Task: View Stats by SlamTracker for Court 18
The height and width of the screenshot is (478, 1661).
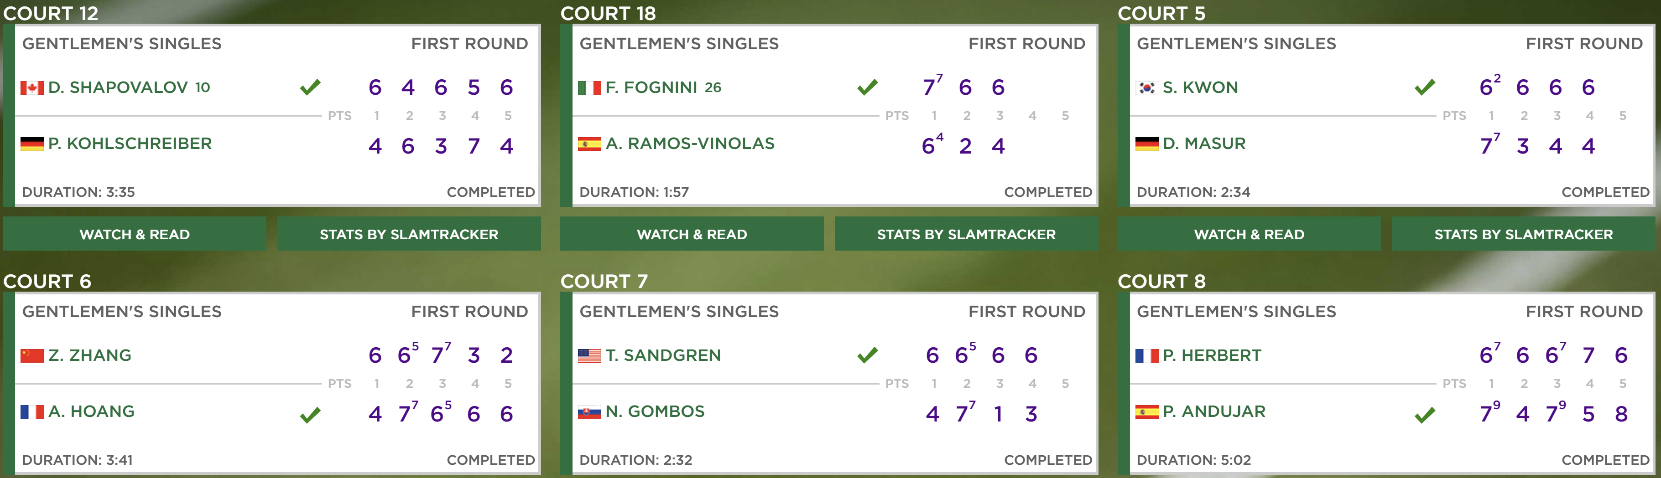Action: (966, 234)
